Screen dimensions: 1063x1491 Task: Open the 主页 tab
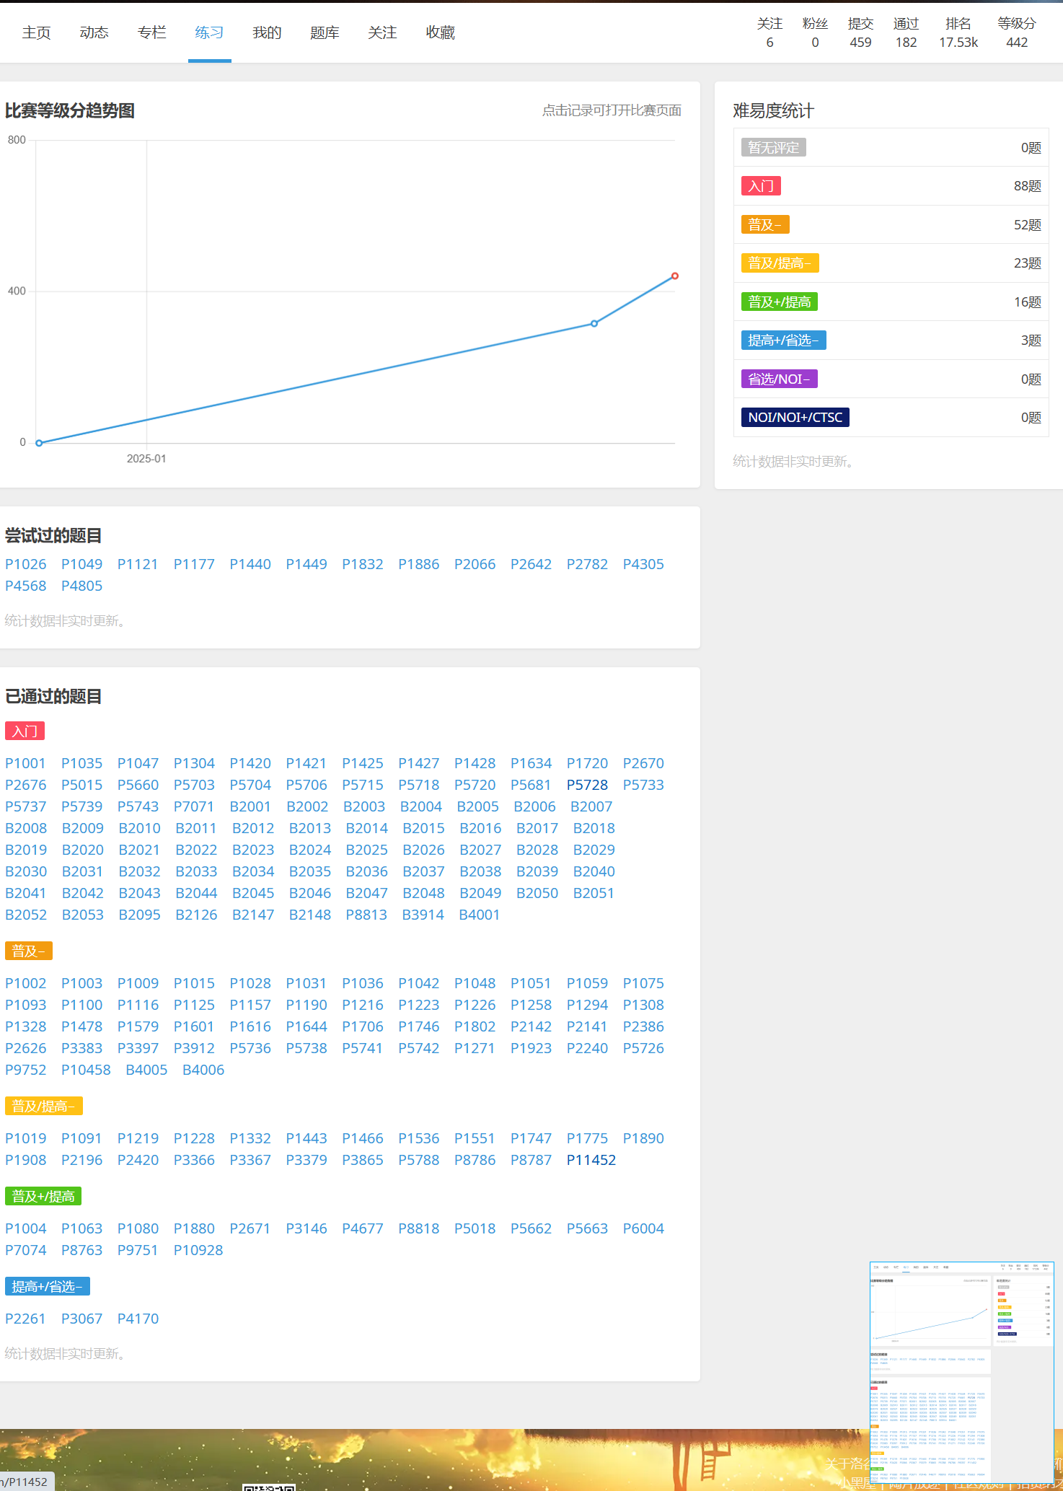point(36,32)
